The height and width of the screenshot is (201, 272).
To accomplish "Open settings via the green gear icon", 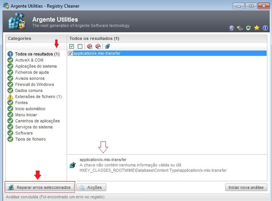I will click(x=248, y=28).
